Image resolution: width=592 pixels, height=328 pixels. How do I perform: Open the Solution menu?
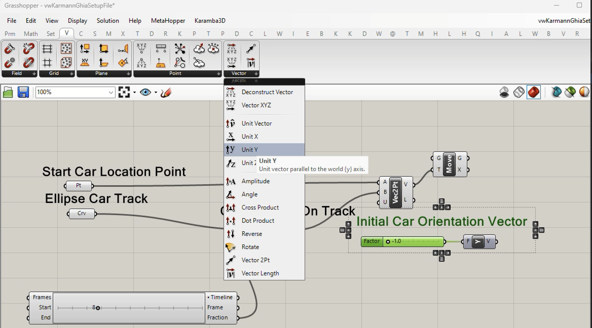pyautogui.click(x=108, y=20)
